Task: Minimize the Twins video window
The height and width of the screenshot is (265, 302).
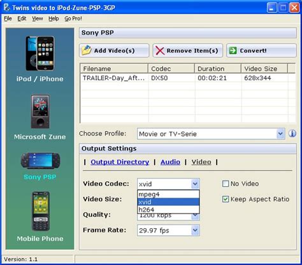Action: pos(271,8)
